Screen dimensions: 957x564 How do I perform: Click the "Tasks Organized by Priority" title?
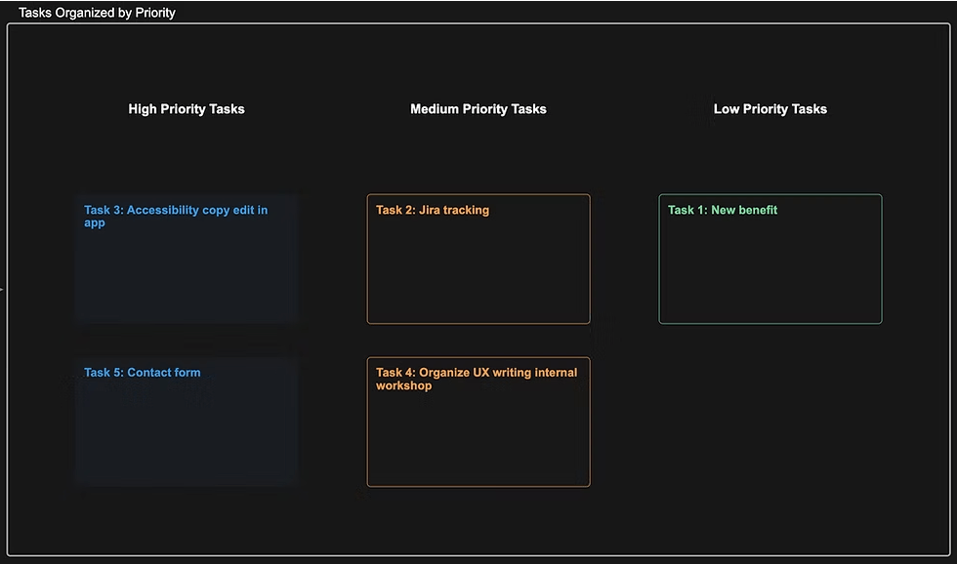coord(97,13)
